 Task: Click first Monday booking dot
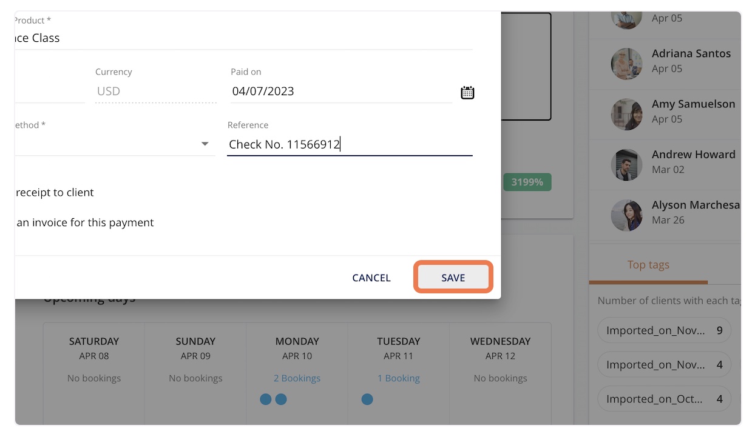tap(265, 399)
